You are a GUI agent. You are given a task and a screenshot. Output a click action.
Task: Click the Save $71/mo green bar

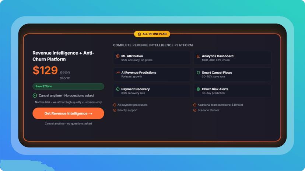(68, 86)
